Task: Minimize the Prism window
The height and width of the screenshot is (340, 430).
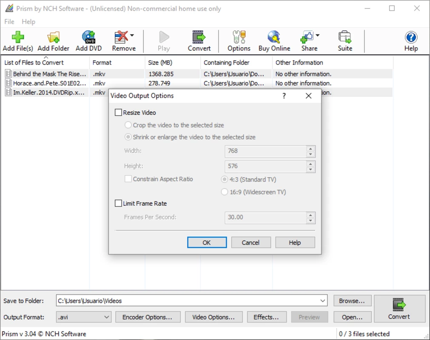Action: [367, 8]
